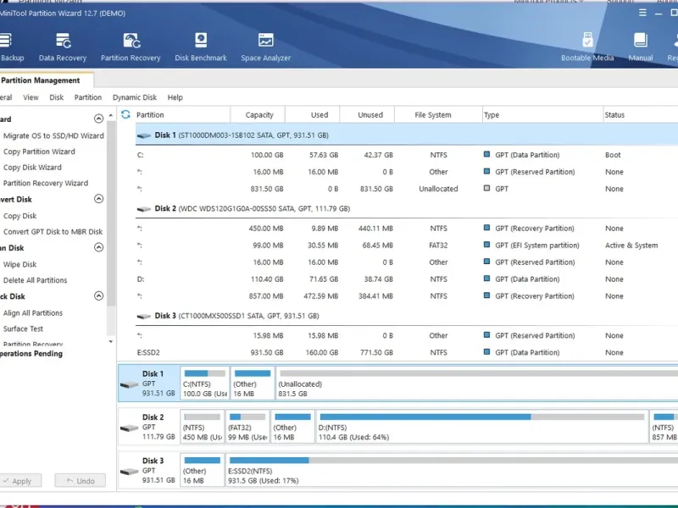Viewport: 678px width, 508px height.
Task: Open the Copy Partition Wizard
Action: [x=39, y=152]
